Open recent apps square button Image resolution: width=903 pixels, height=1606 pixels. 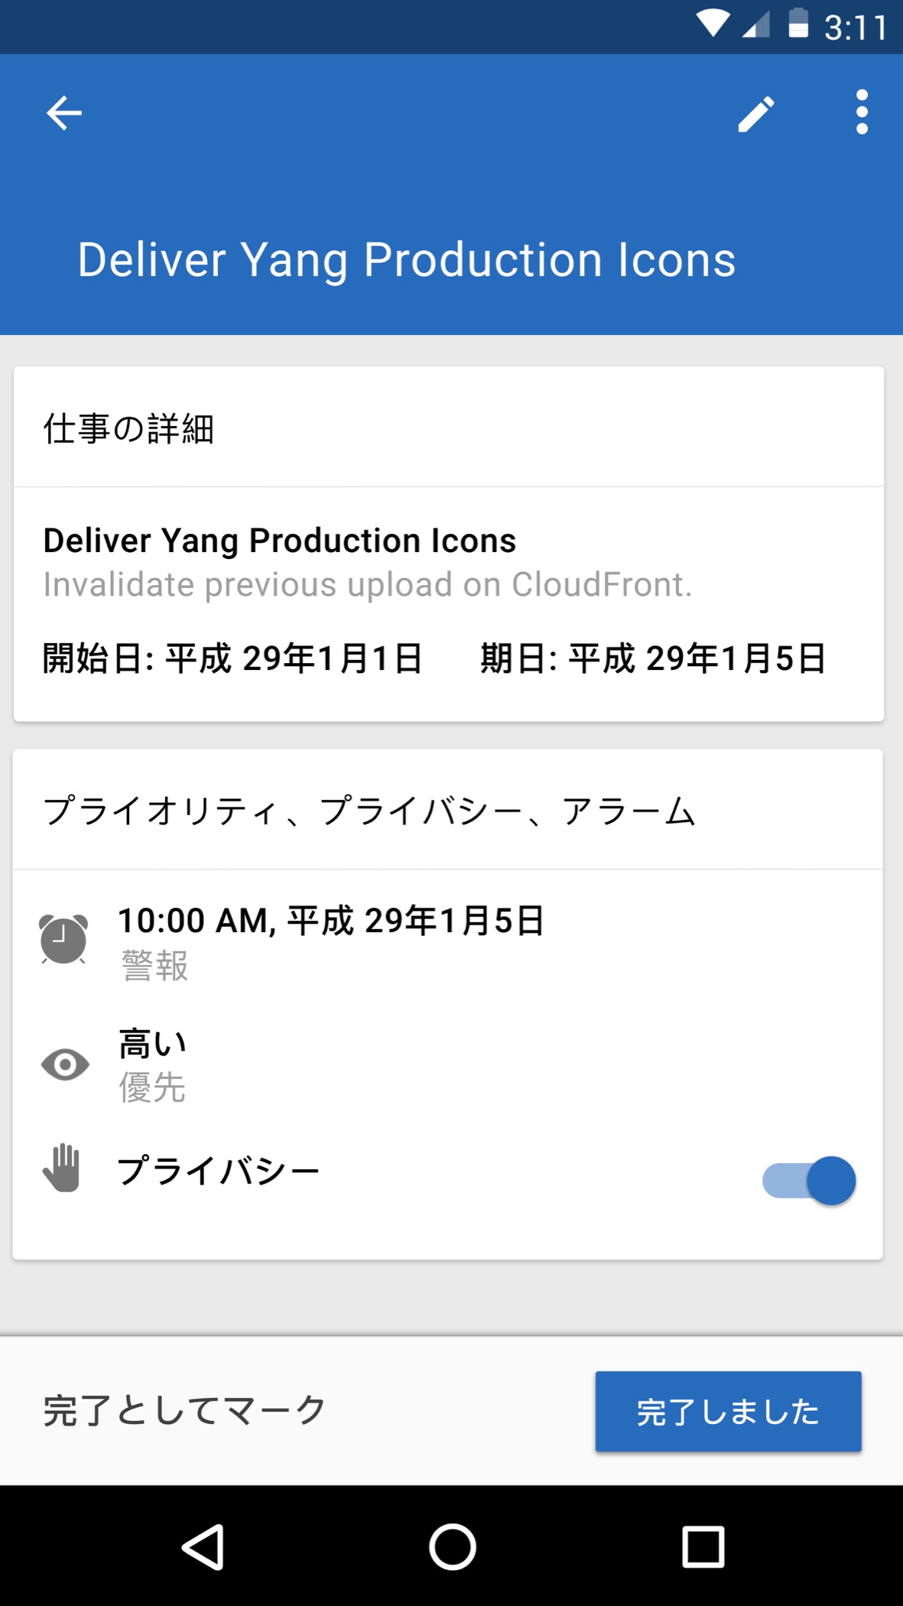point(703,1546)
